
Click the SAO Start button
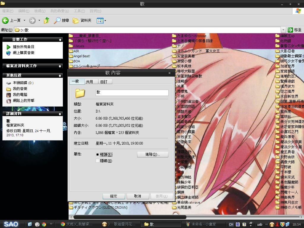[11, 224]
